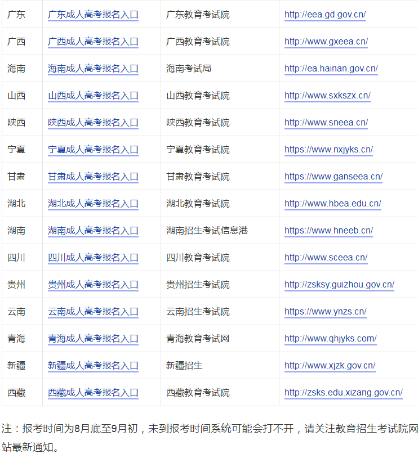Click the 湖南招生考试信息港 table cell

coord(207,231)
